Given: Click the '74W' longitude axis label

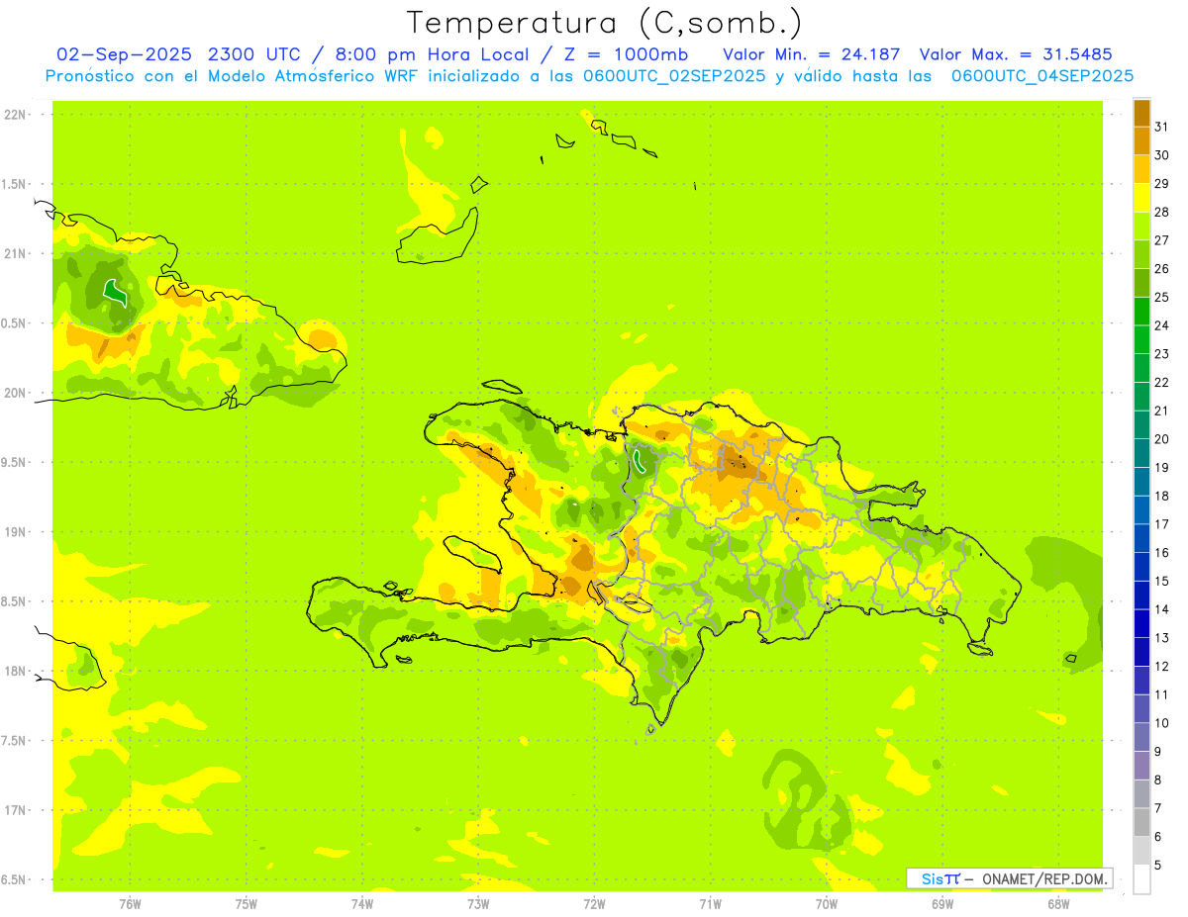Looking at the screenshot, I should 362,904.
